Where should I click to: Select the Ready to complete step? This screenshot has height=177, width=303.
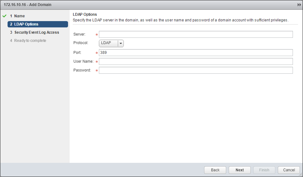(x=30, y=41)
